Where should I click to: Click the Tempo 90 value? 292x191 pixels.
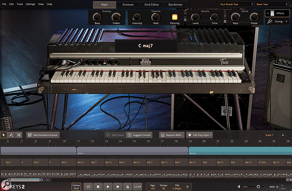click(163, 188)
